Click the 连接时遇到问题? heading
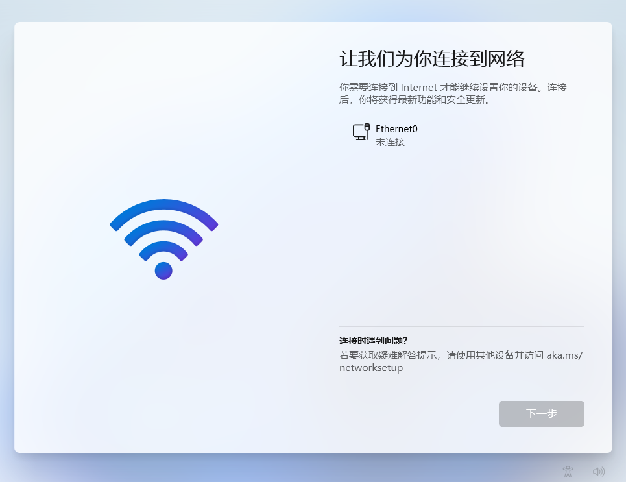Screen dimensions: 626x482 coord(373,341)
